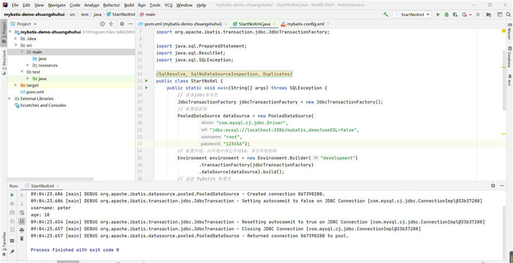This screenshot has width=513, height=263.
Task: Toggle the Structure tool window
Action: coord(4,63)
